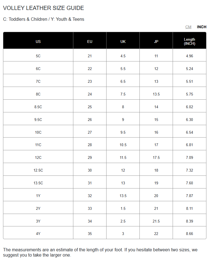Viewport: 210px width, 274px height.
Task: Click the UK column header
Action: point(123,42)
